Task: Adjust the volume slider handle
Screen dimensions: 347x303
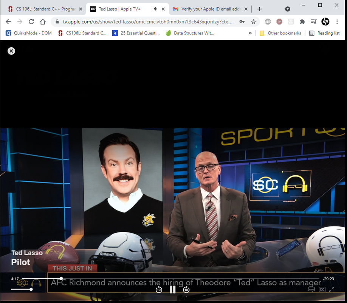Action: [x=31, y=289]
